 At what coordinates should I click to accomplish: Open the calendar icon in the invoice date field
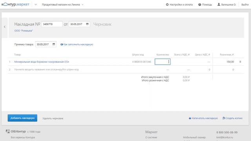(x=87, y=24)
